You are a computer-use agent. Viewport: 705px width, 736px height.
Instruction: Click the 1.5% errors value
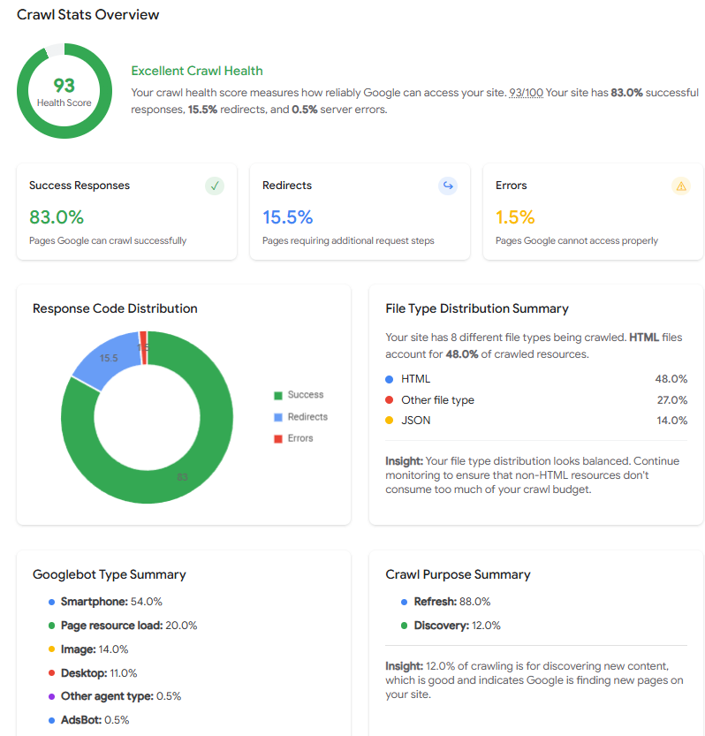click(x=515, y=217)
